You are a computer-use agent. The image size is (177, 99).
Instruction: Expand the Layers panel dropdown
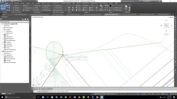tap(111, 12)
